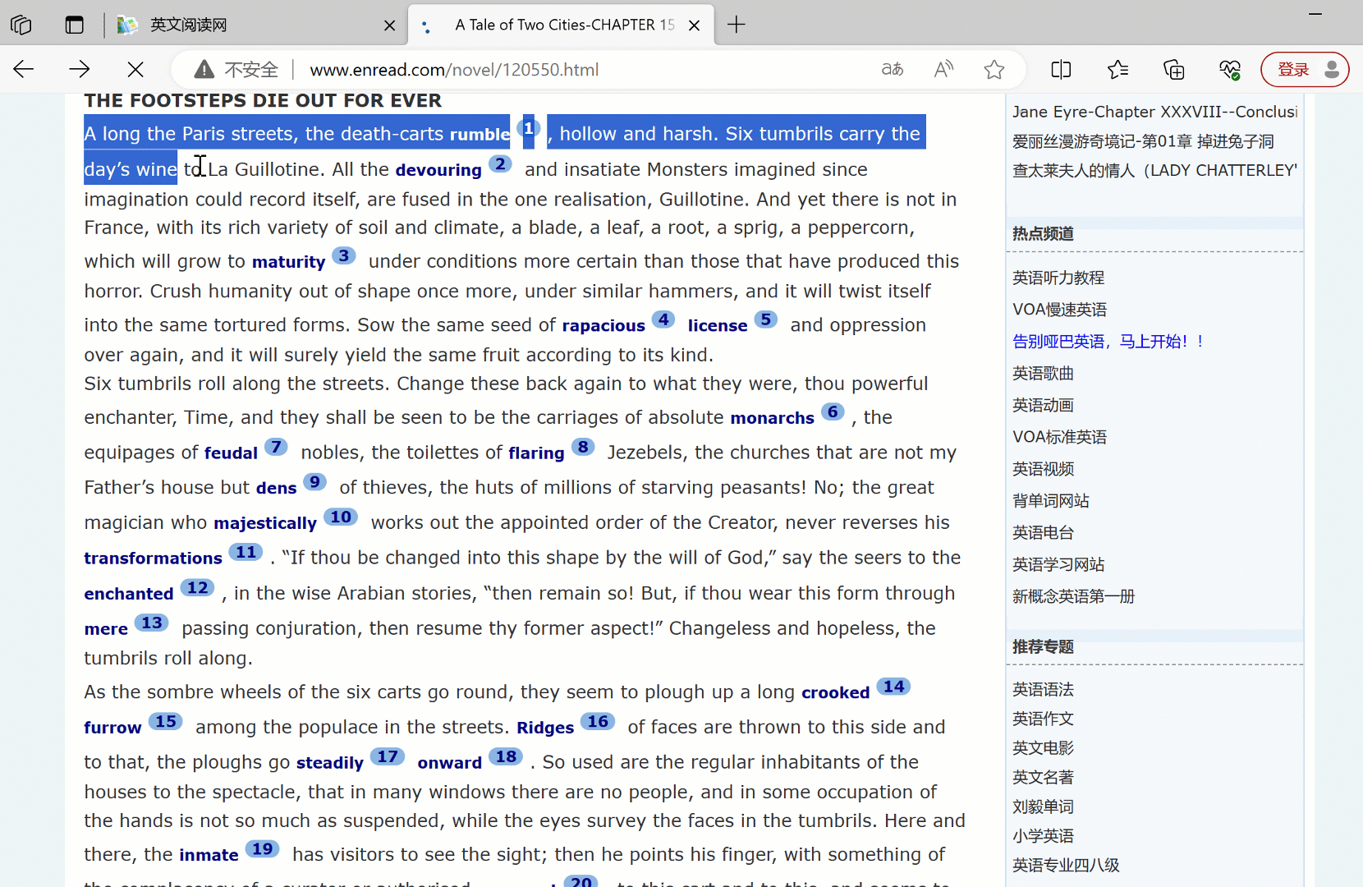Open the collections icon

(x=1174, y=70)
